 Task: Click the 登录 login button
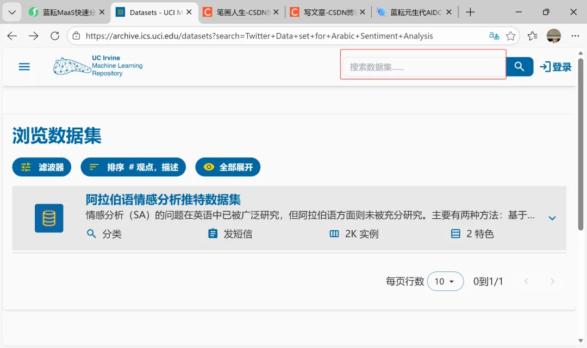pos(555,67)
